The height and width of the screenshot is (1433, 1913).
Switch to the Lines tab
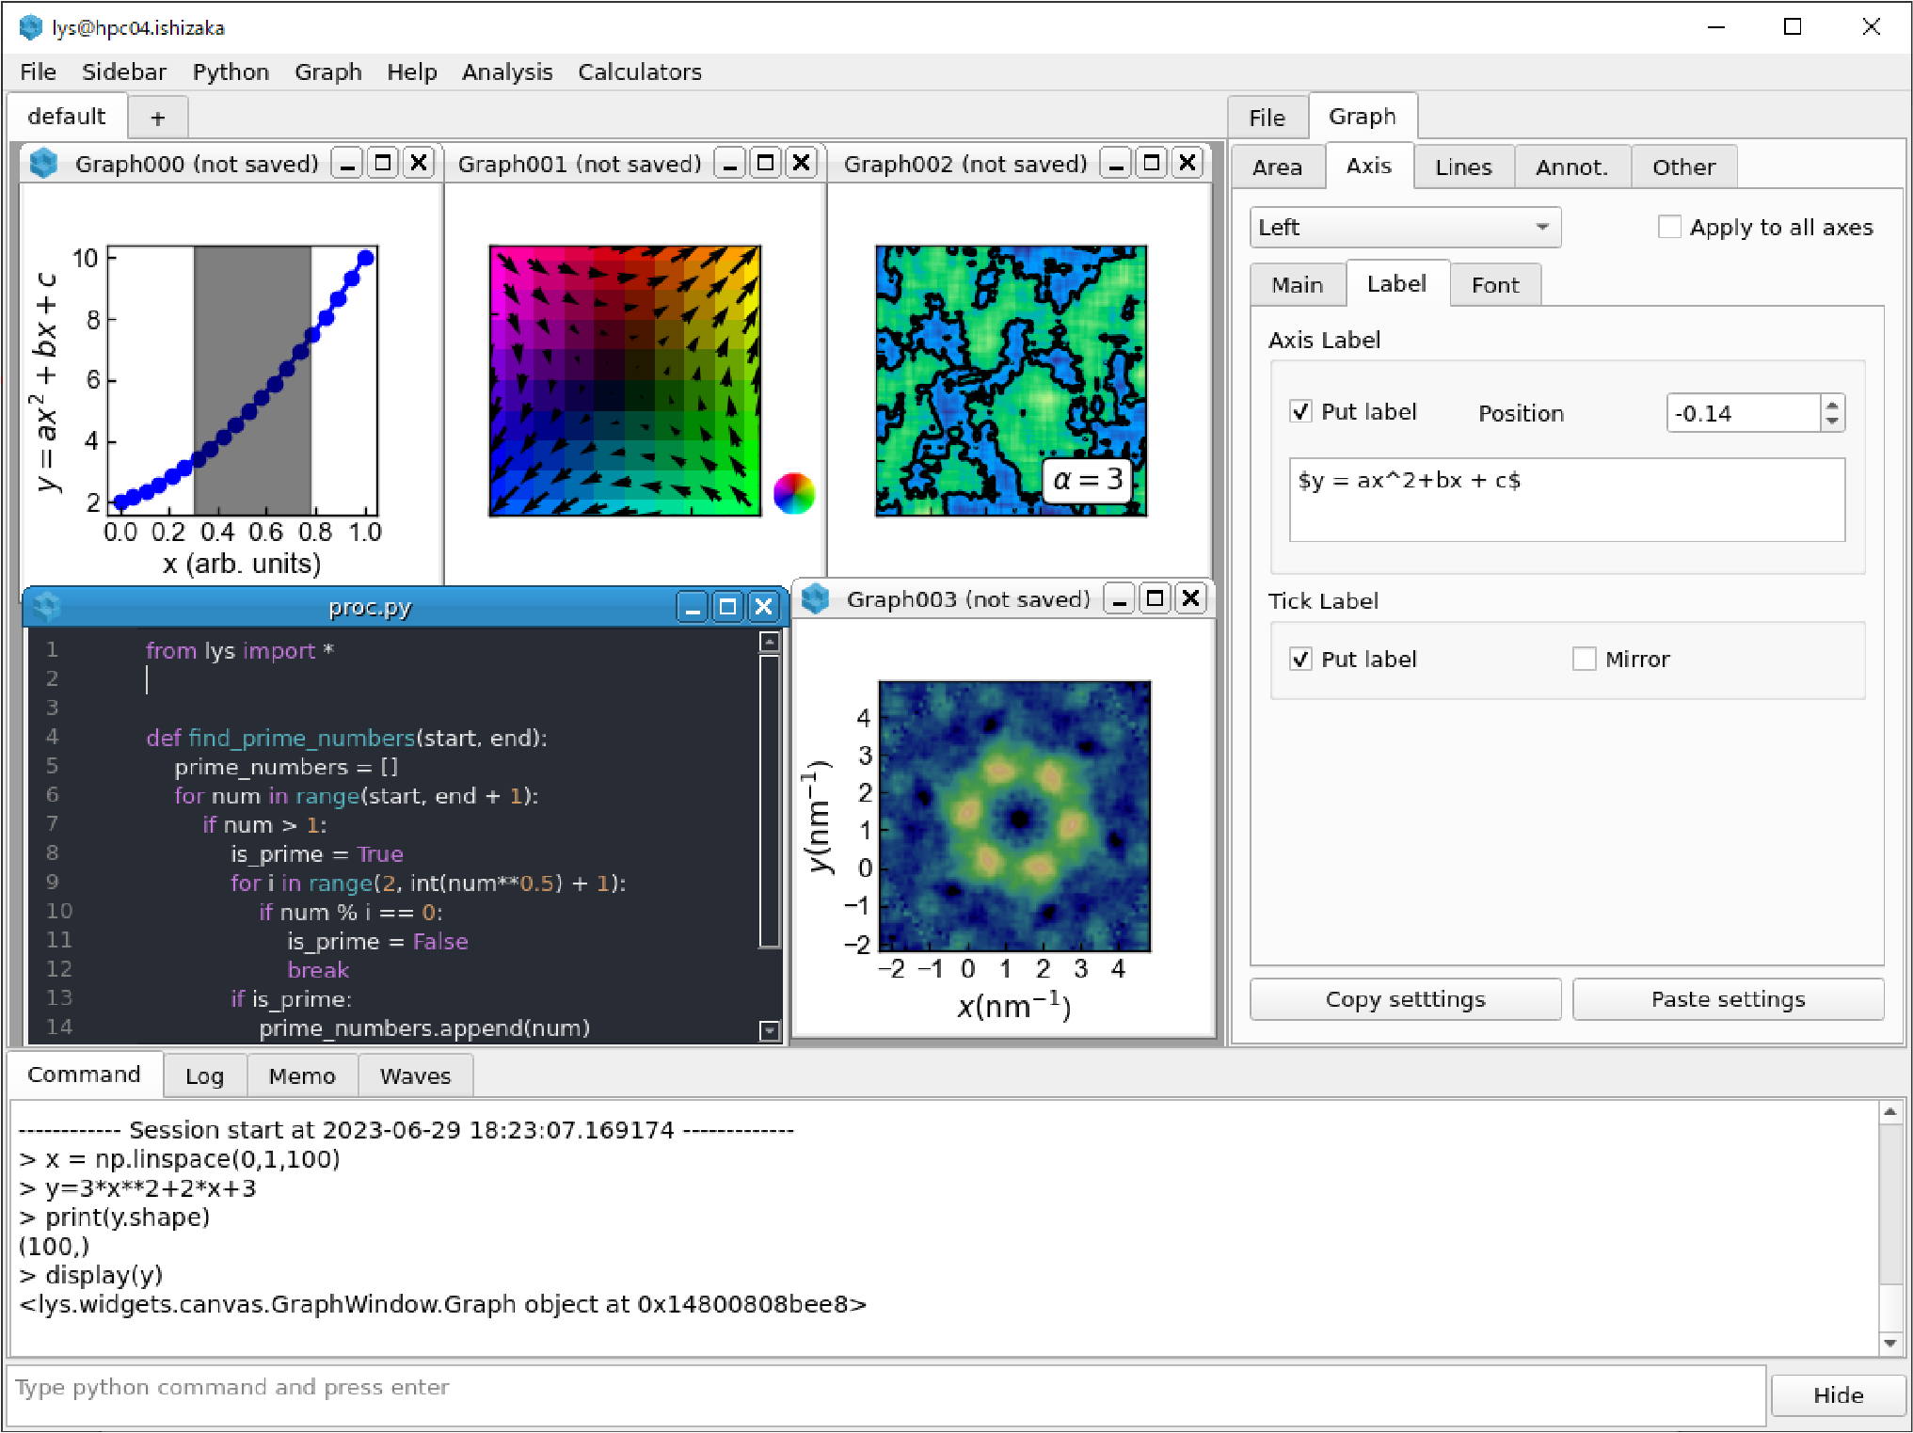tap(1463, 167)
